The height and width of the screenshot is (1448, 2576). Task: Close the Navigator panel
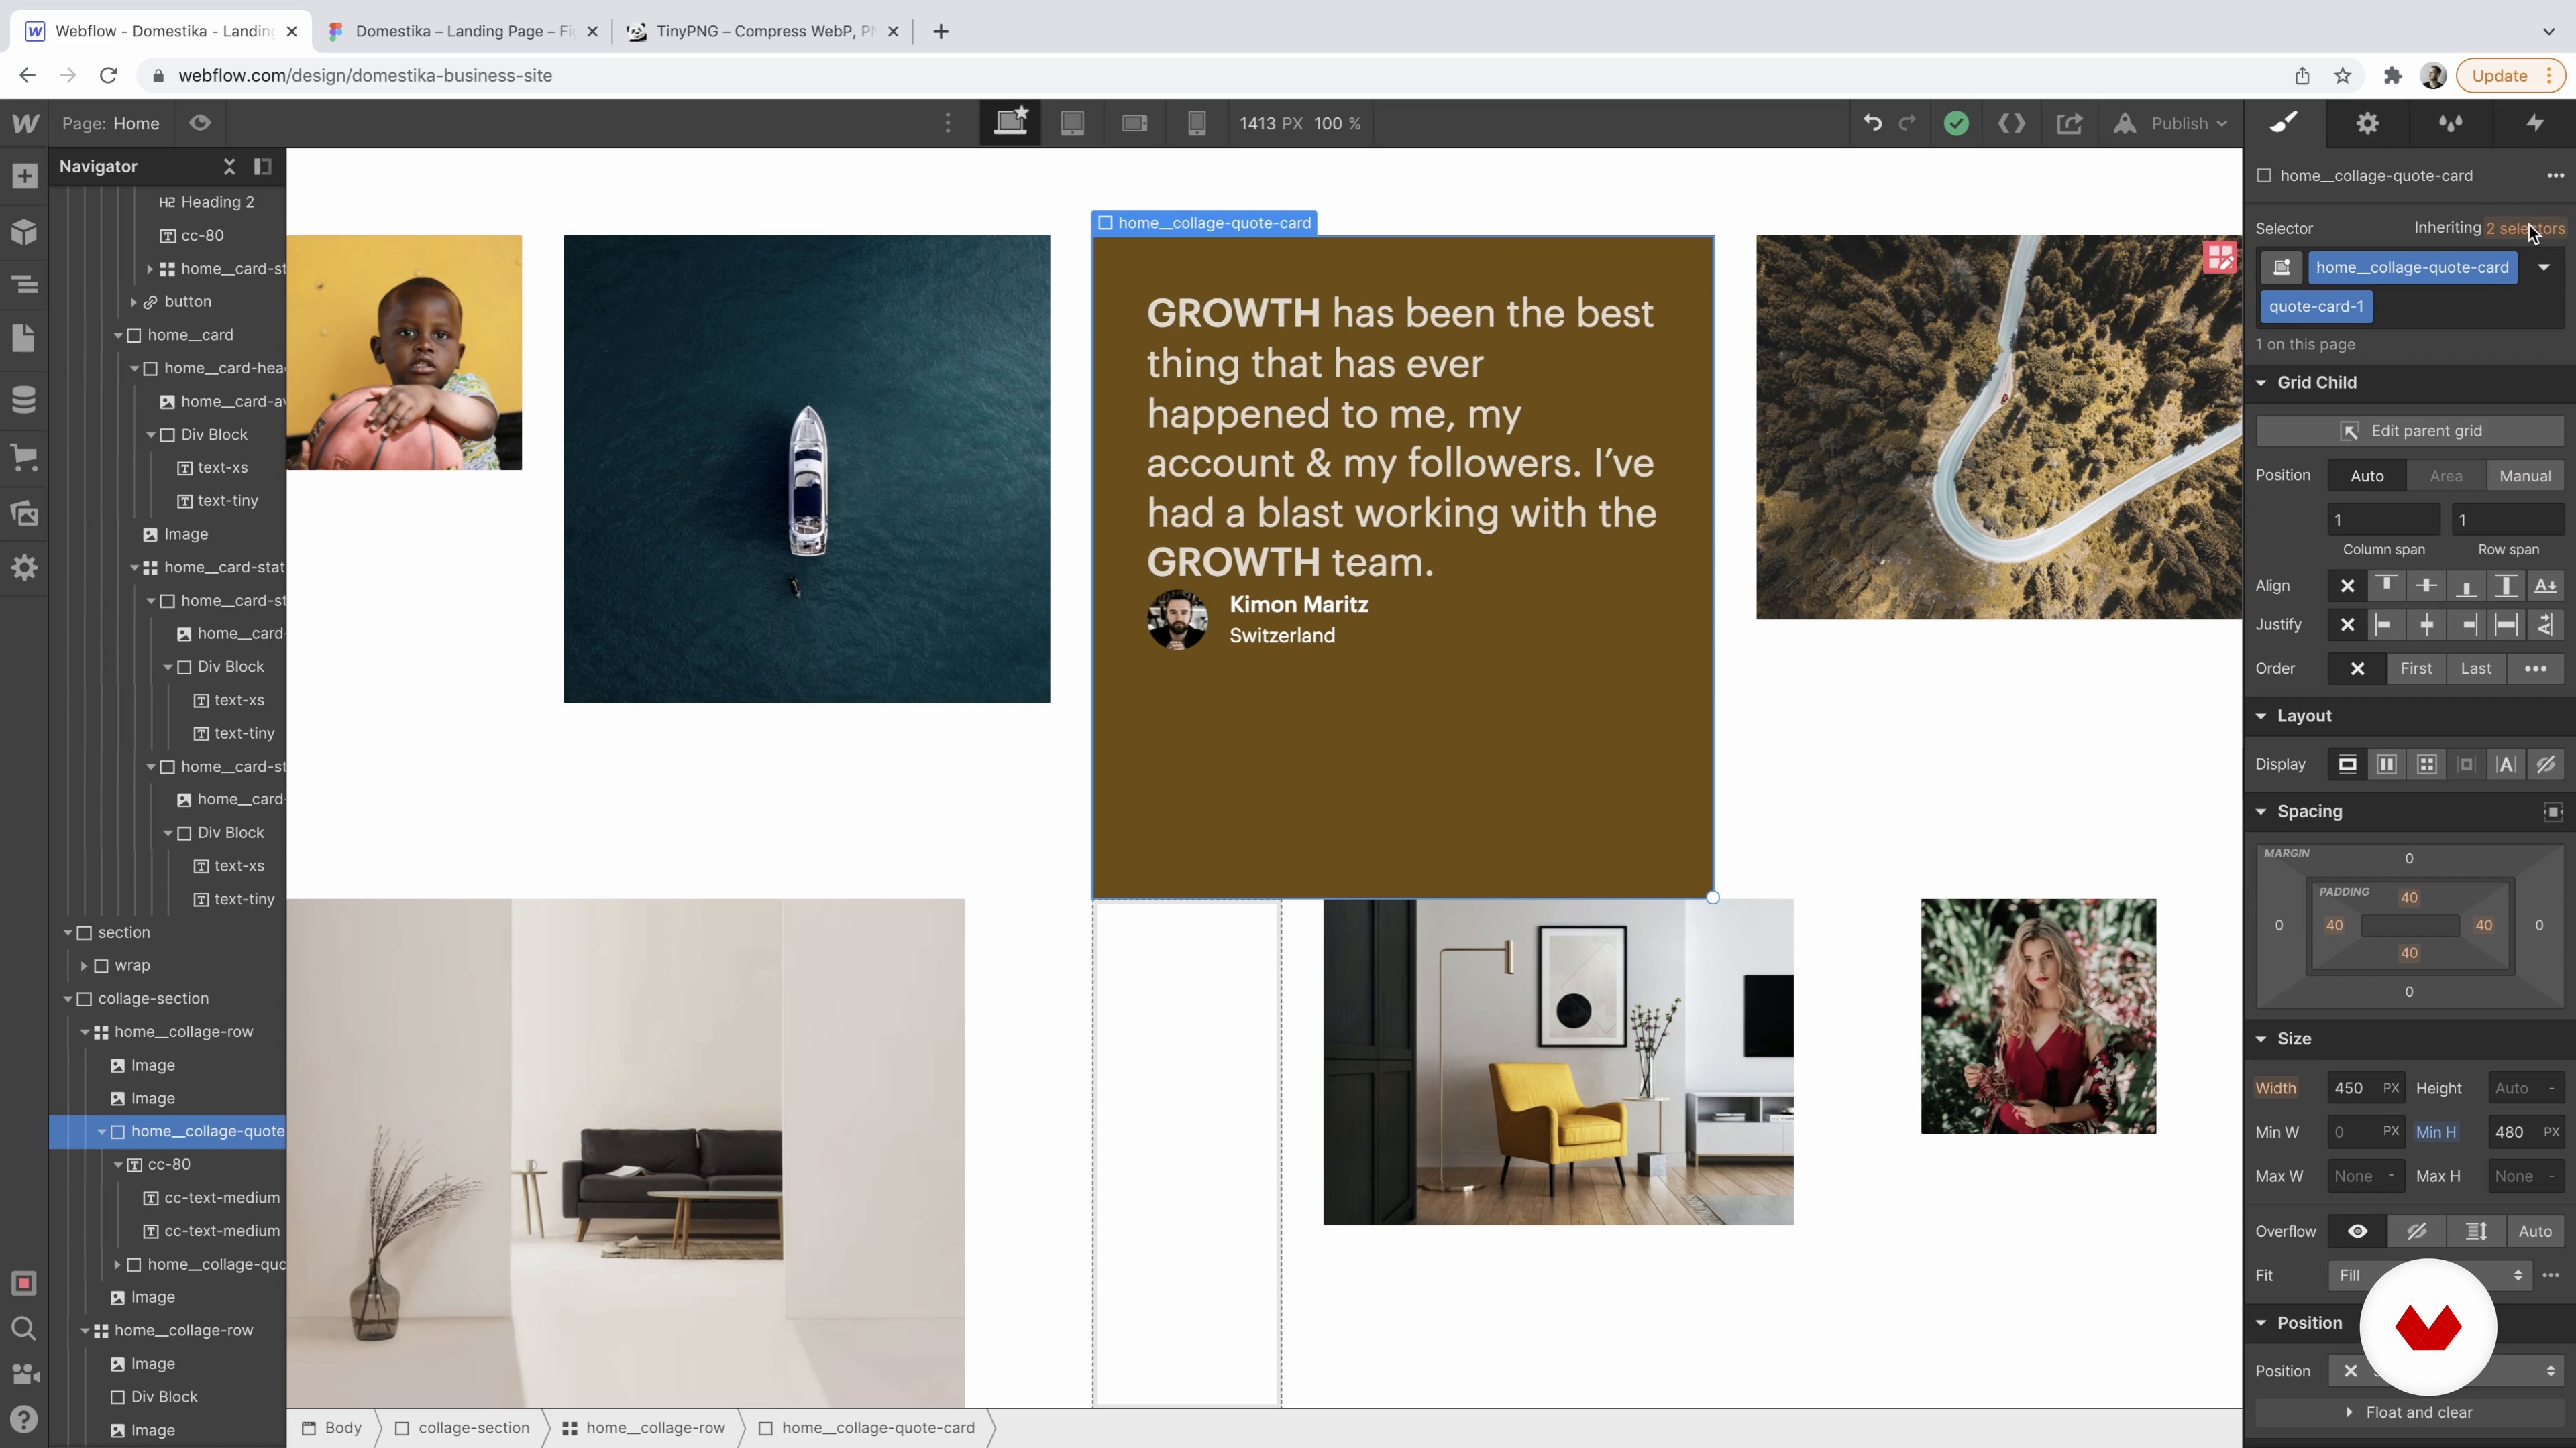point(229,166)
